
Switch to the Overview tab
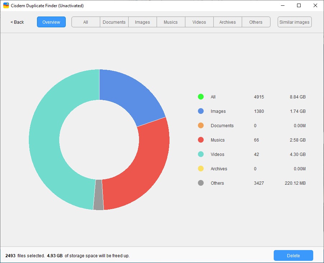pyautogui.click(x=51, y=22)
